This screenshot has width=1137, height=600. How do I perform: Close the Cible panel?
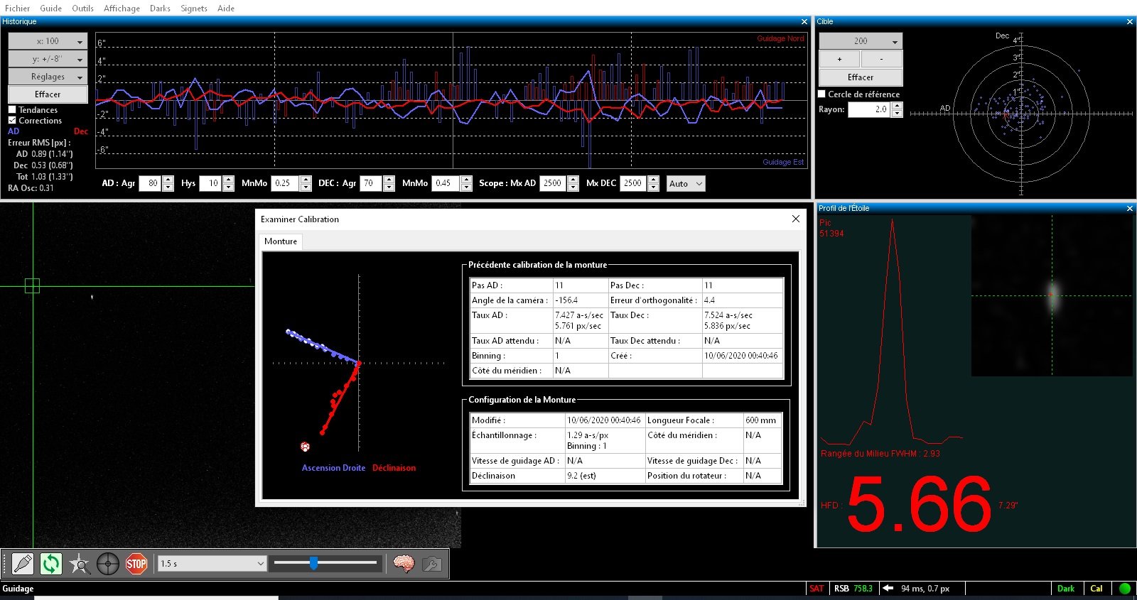click(x=1130, y=22)
